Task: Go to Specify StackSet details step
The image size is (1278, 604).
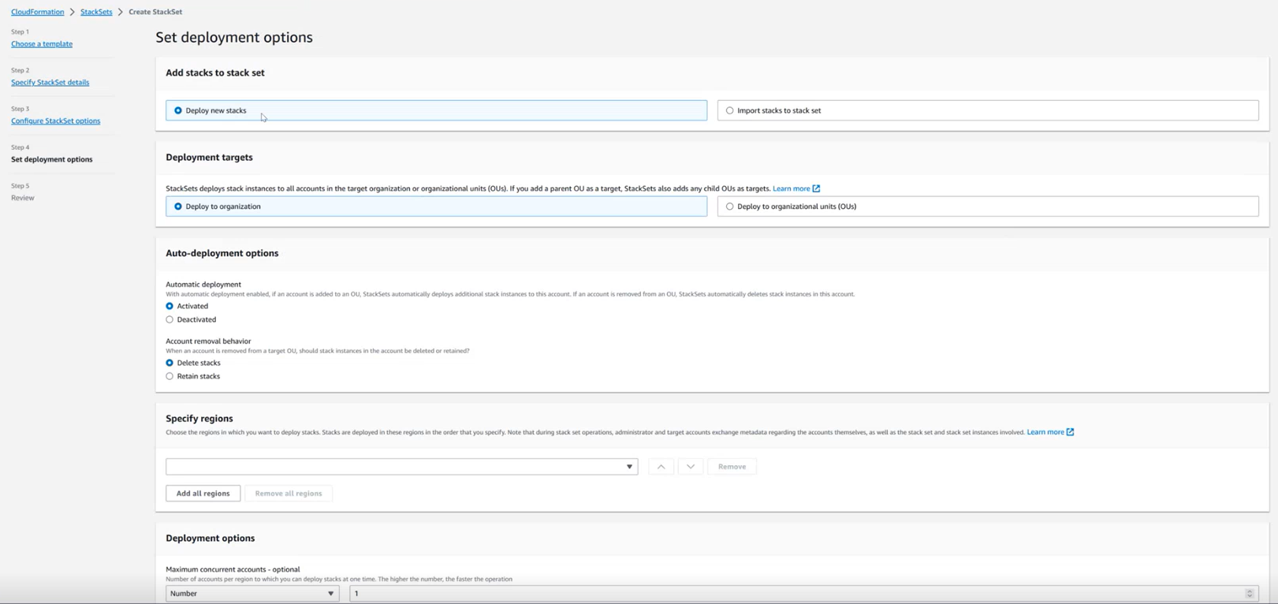Action: point(50,82)
